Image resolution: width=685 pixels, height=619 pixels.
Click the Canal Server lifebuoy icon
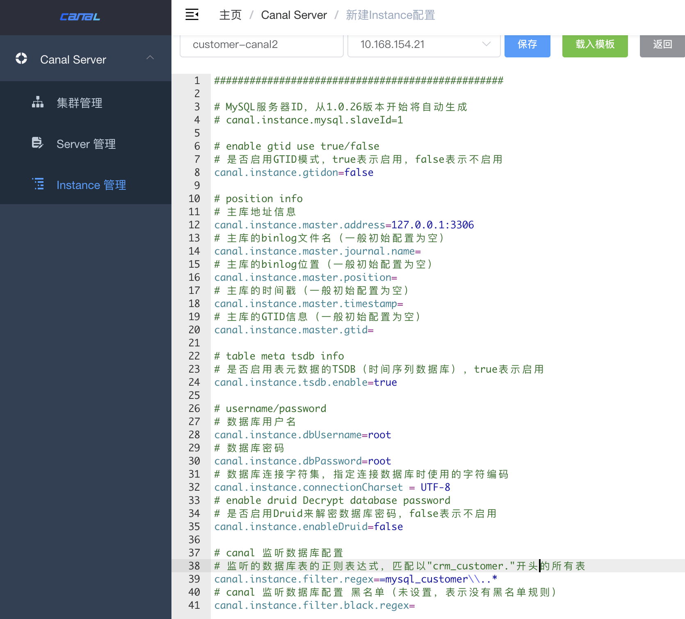pyautogui.click(x=21, y=59)
